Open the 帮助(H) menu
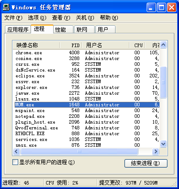179x189 pixels. (x=109, y=18)
